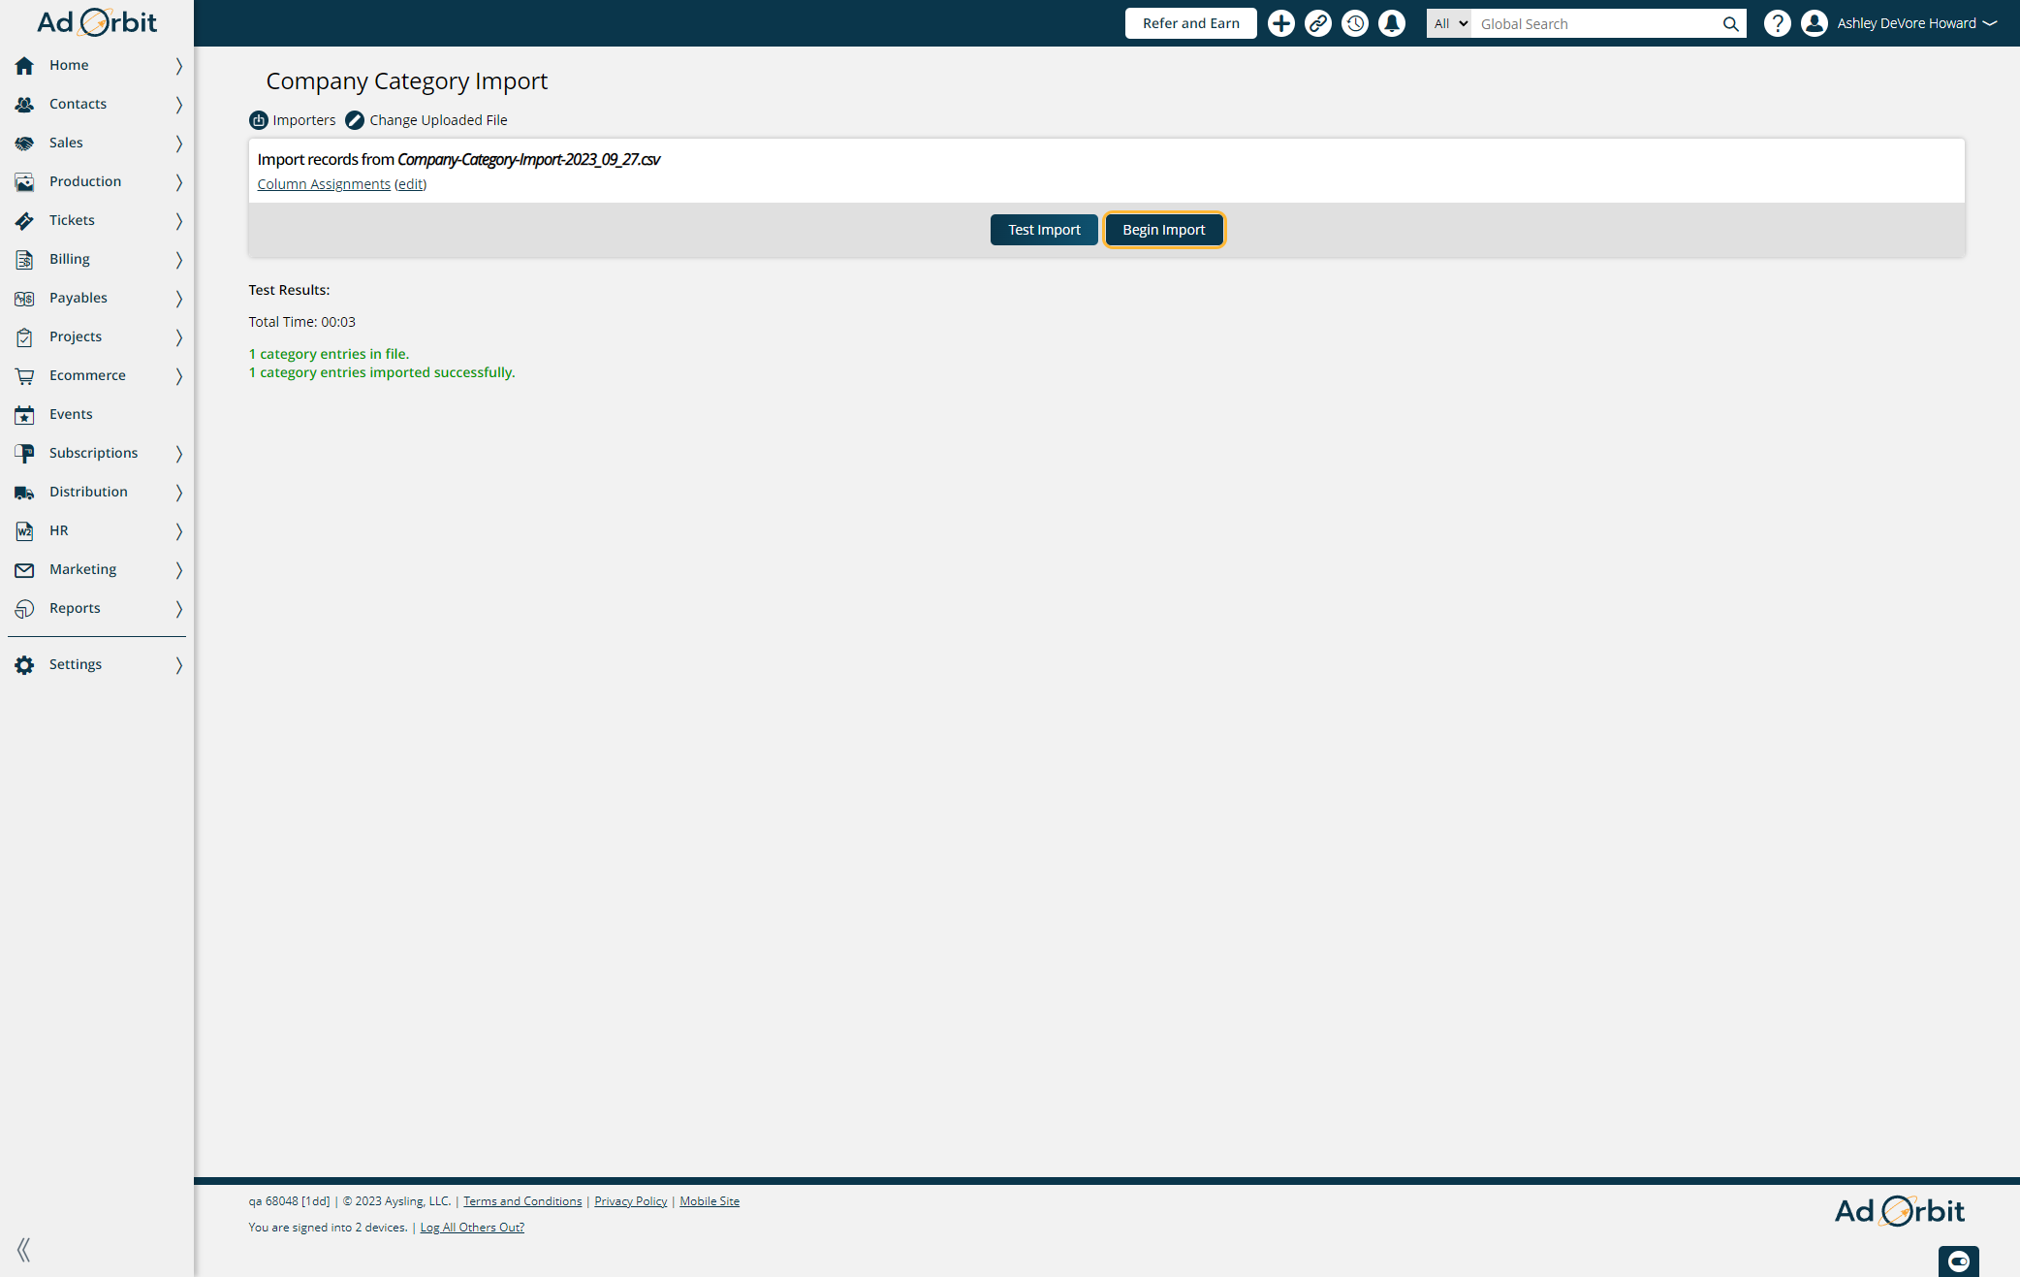The width and height of the screenshot is (2020, 1277).
Task: Click the Projects clipboard icon
Action: pyautogui.click(x=24, y=337)
